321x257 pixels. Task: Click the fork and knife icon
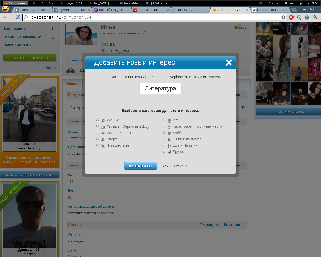tap(169, 146)
